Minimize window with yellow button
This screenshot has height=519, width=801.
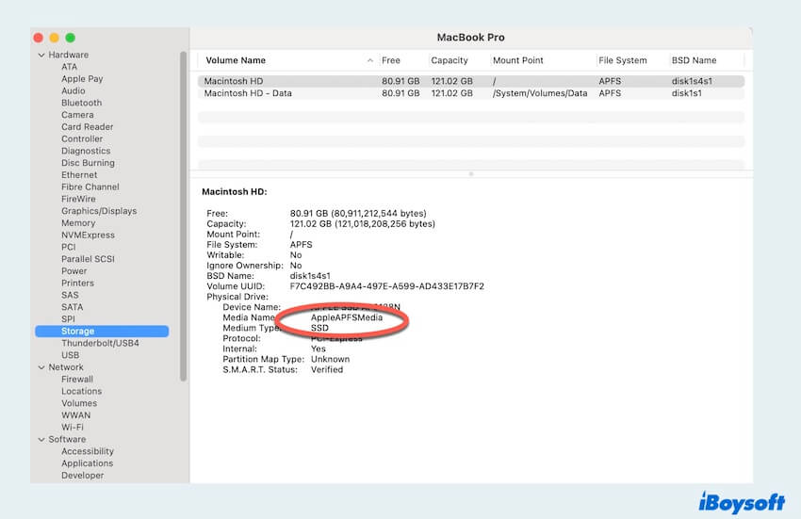point(54,38)
